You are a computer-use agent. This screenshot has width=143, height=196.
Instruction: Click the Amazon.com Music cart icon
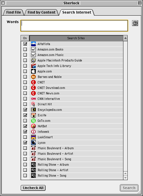(x=33, y=55)
